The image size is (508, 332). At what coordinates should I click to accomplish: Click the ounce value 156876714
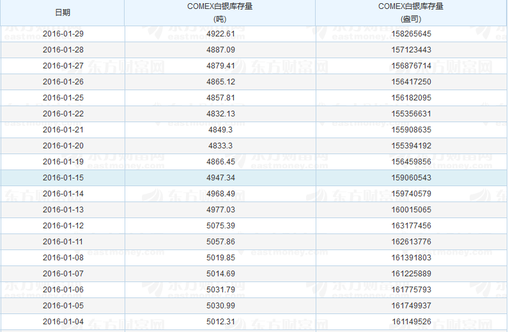click(411, 66)
